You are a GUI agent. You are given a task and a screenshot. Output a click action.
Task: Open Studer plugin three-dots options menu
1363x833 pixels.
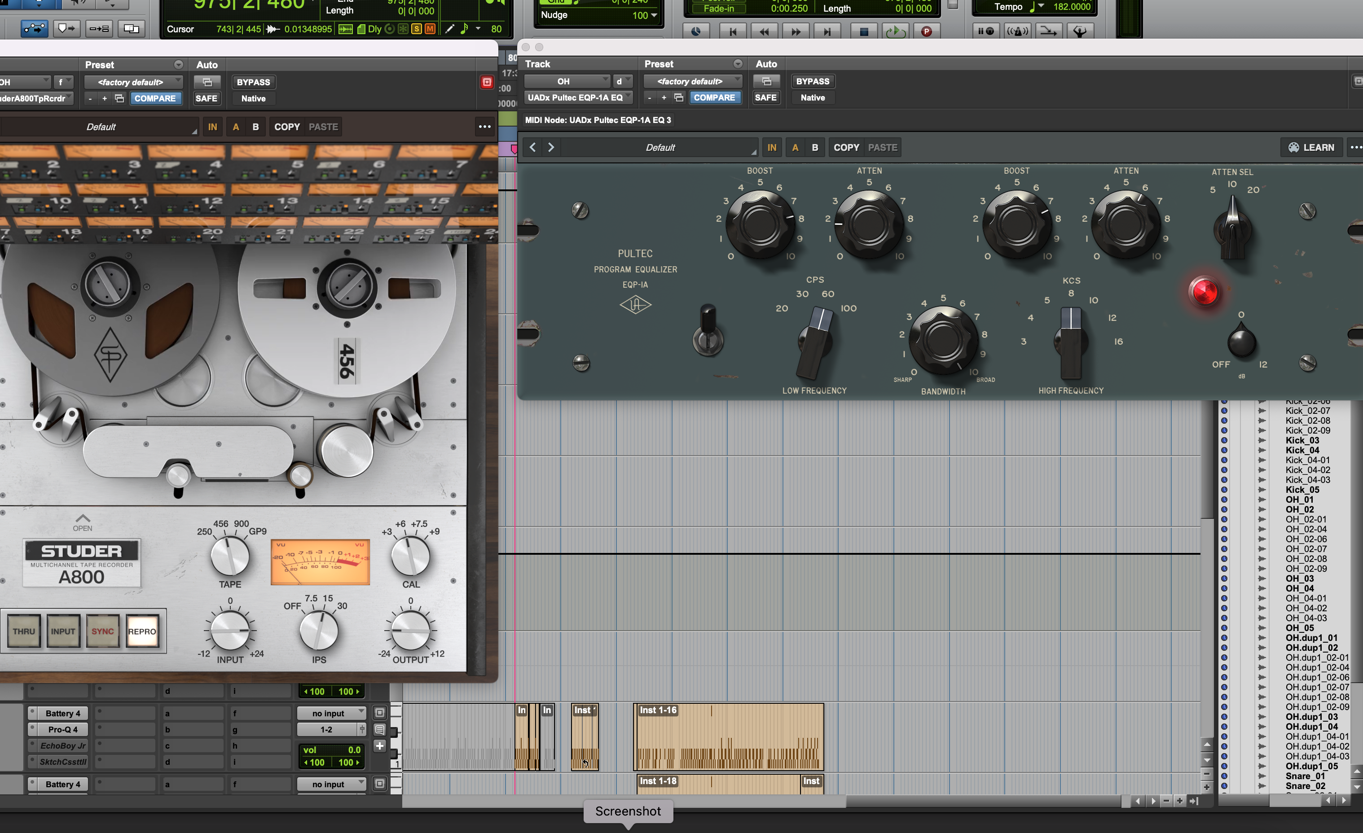pyautogui.click(x=484, y=127)
